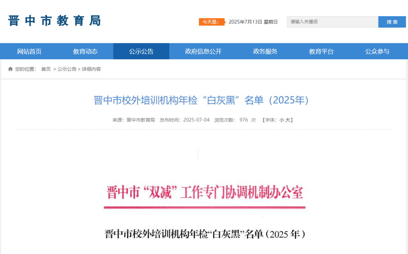Open the 公众参与 navigation item
The width and height of the screenshot is (408, 254).
[377, 51]
